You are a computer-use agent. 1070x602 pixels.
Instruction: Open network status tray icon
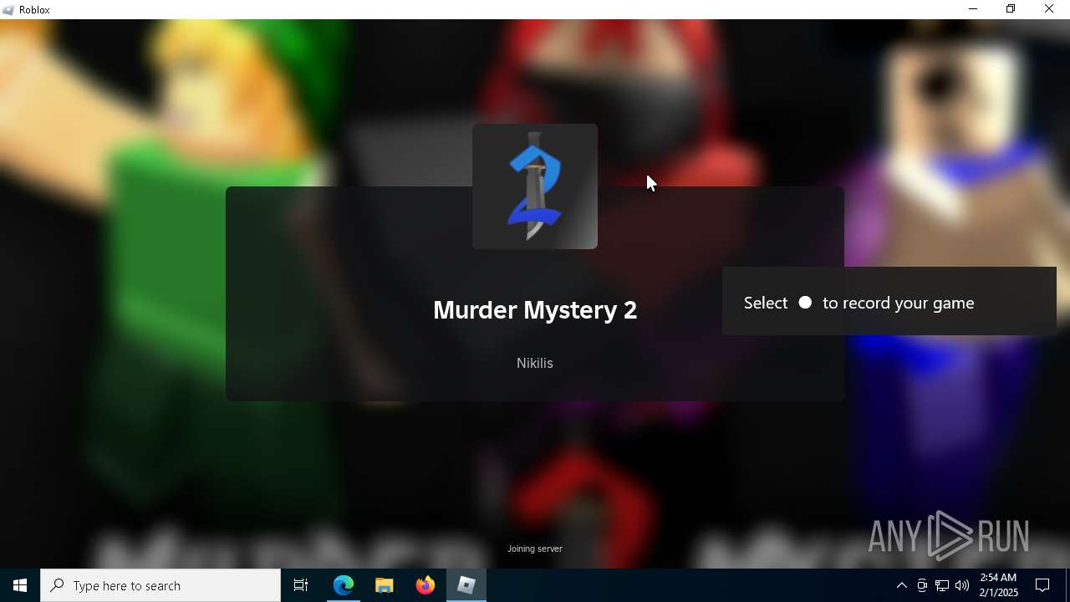click(x=942, y=585)
